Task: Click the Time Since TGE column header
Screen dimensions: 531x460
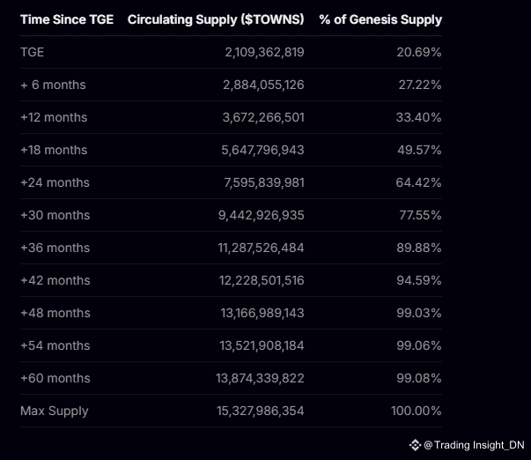Action: [67, 19]
